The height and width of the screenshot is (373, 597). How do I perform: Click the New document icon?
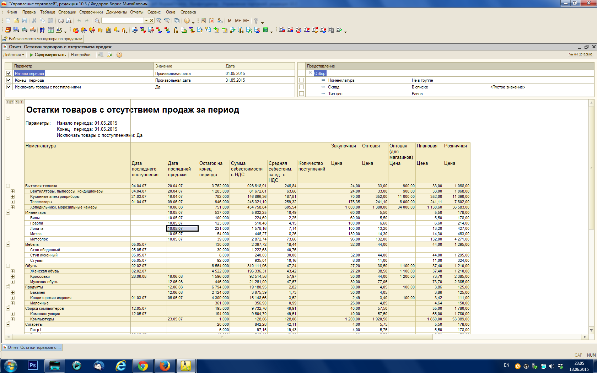(8, 21)
